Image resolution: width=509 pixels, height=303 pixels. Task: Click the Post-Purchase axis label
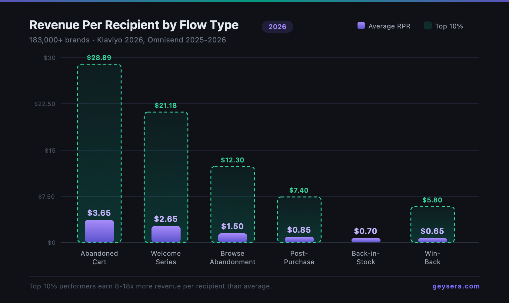coord(299,258)
